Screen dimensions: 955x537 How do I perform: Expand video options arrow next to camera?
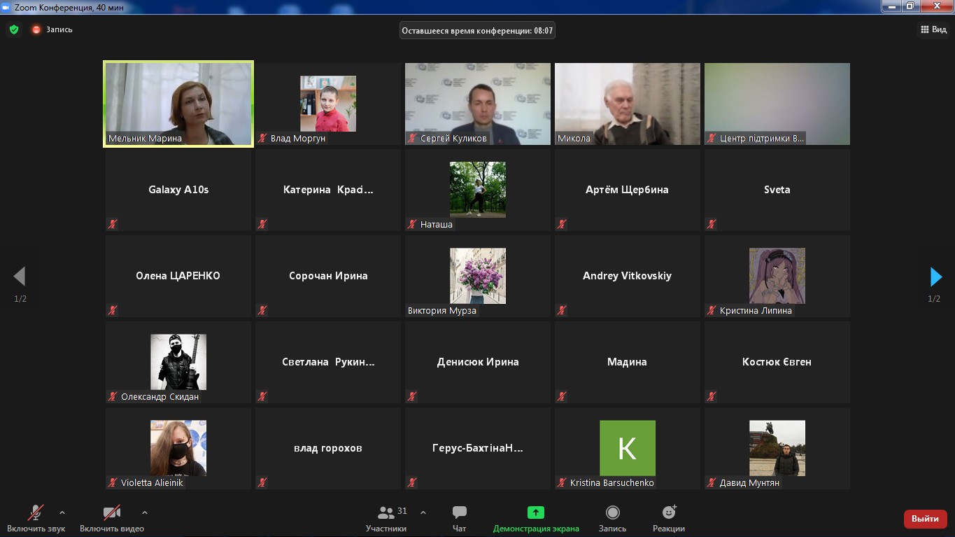[145, 512]
